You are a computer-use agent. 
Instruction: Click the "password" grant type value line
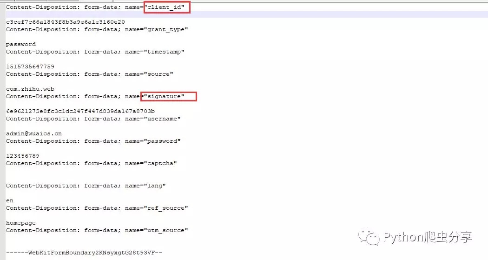point(21,45)
